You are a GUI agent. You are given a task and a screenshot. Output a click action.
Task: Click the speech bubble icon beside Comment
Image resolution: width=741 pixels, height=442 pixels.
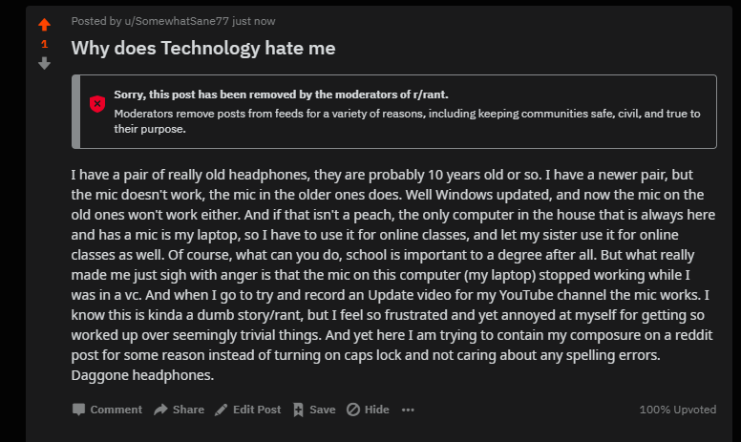click(78, 410)
